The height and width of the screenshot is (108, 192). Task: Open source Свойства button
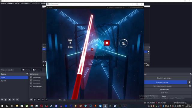coord(26,70)
